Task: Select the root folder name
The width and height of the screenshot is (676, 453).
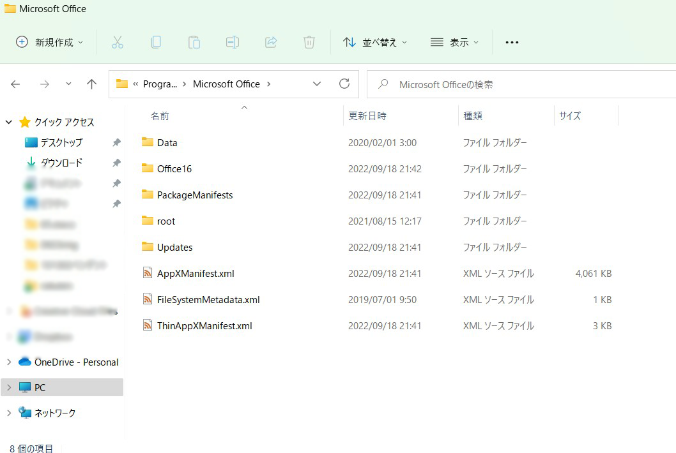Action: point(166,221)
